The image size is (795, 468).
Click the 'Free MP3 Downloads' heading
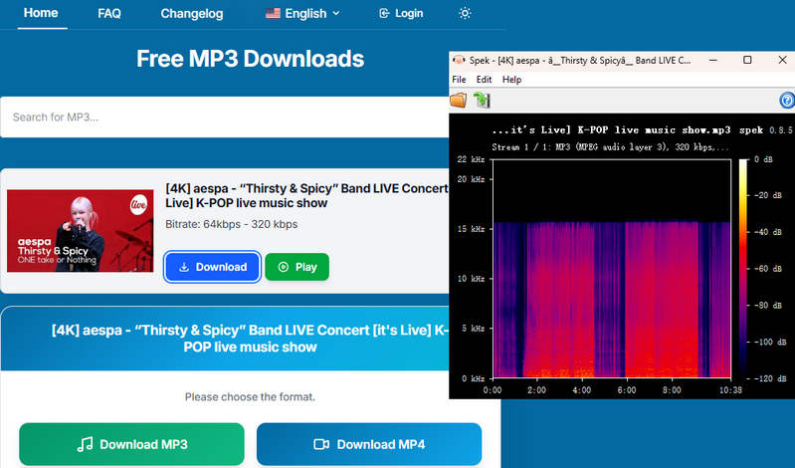click(x=250, y=59)
